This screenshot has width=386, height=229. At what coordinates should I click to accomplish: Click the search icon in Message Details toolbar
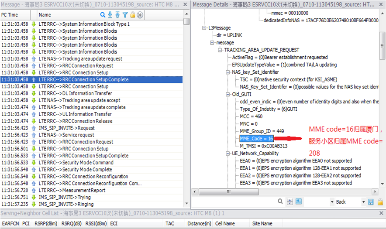(x=280, y=202)
